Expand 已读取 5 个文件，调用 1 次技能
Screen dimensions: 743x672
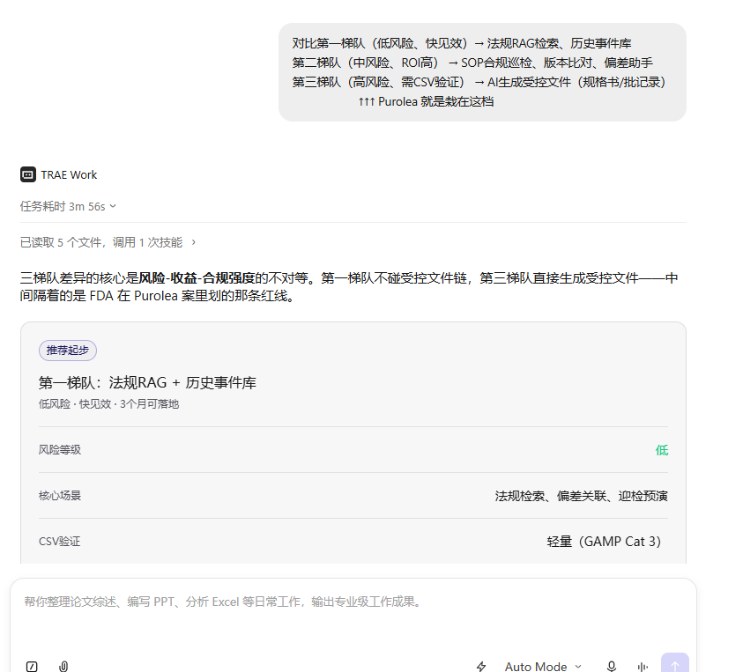point(108,242)
